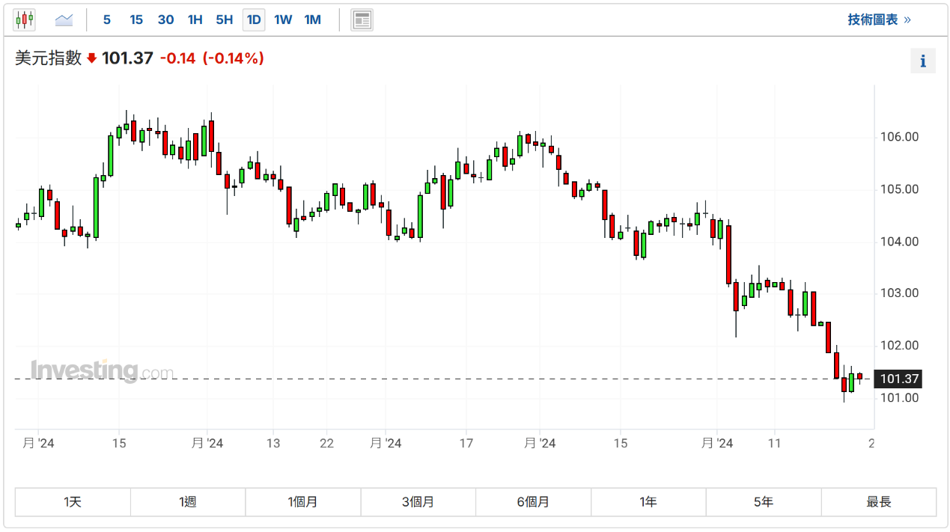Choose the 1H interval
The image size is (950, 532).
pos(195,20)
